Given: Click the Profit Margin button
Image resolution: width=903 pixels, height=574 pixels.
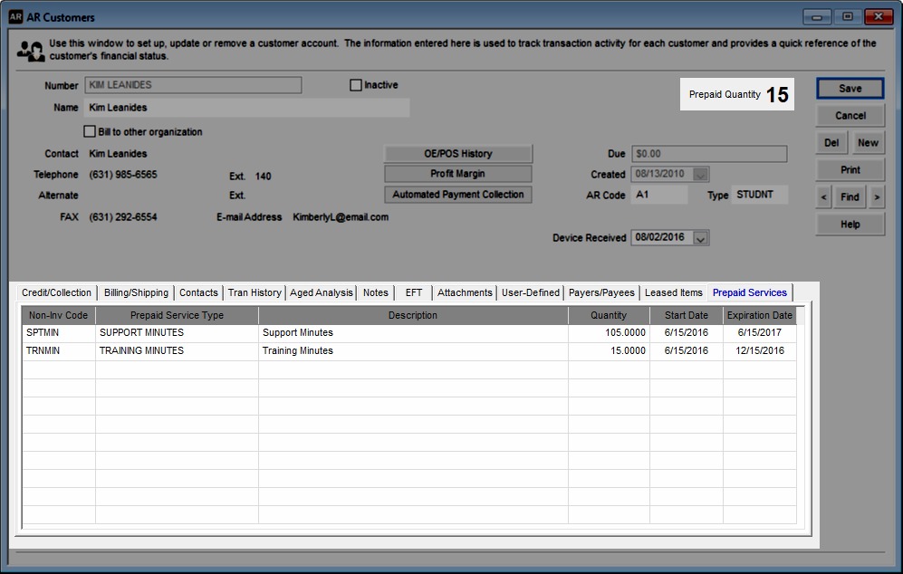Looking at the screenshot, I should 458,174.
